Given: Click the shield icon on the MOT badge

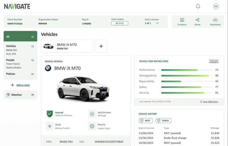Looking at the screenshot, I should [142, 121].
